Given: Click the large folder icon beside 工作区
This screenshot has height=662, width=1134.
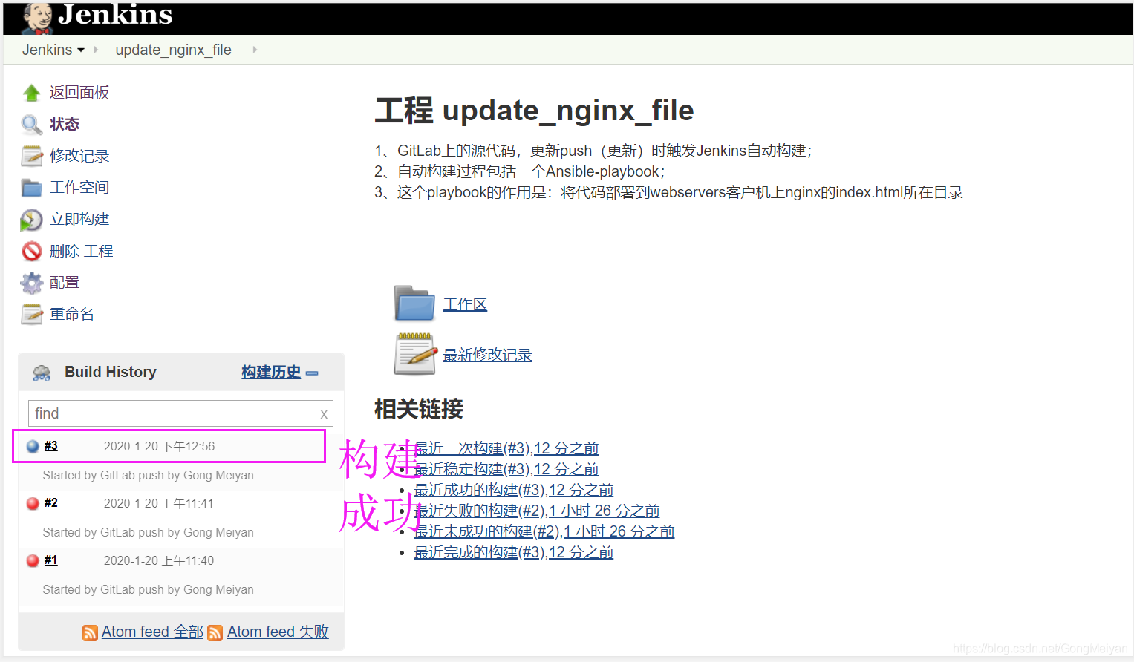Looking at the screenshot, I should tap(414, 303).
